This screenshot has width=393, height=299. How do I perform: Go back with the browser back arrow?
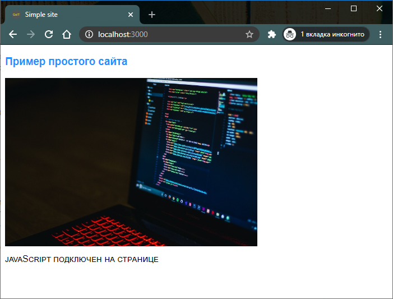[x=13, y=34]
